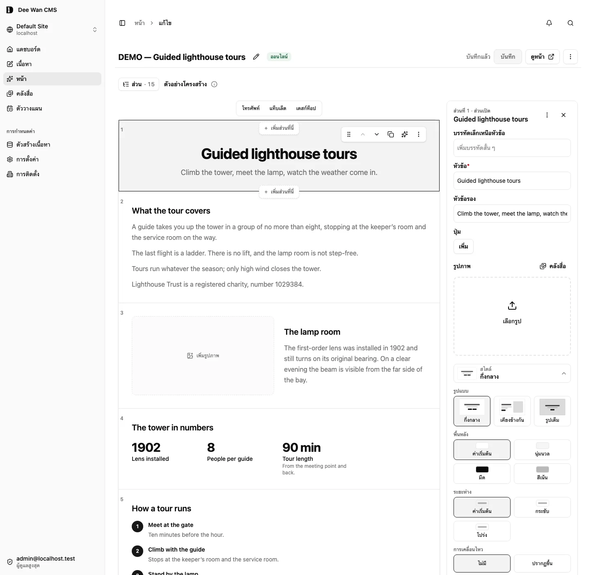Expand the Default Site switcher
Image resolution: width=591 pixels, height=575 pixels.
coord(52,30)
